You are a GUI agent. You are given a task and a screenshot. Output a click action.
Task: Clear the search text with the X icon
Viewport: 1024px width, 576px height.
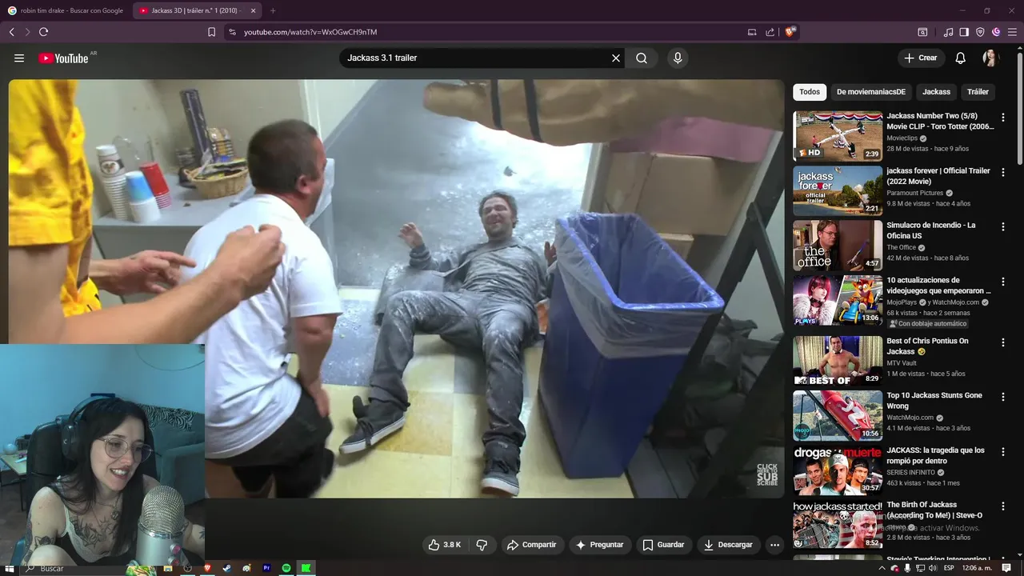click(x=616, y=58)
